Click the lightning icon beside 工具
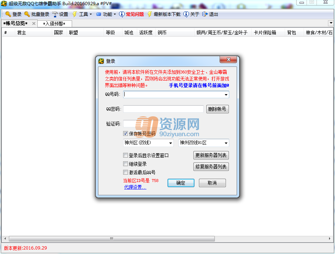The image size is (335, 254). point(75,14)
